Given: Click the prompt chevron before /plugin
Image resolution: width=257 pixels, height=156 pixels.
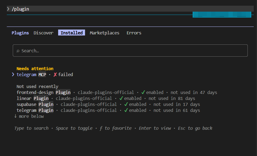Looking at the screenshot, I should (x=8, y=9).
